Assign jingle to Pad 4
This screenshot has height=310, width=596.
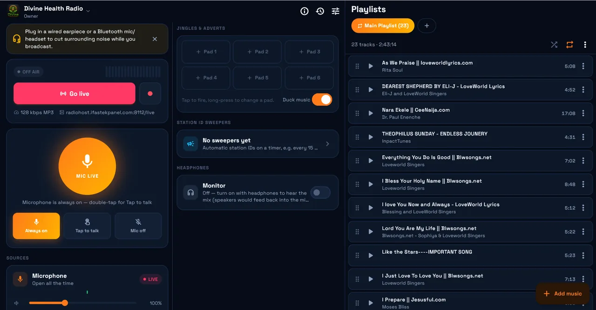[206, 78]
